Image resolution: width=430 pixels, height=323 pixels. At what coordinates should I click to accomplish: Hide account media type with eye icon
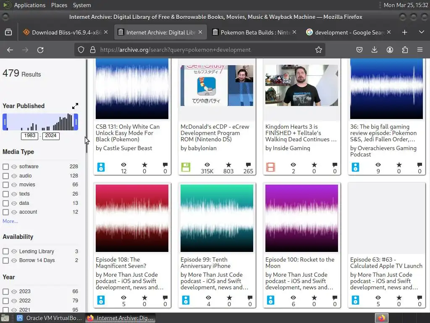(14, 212)
